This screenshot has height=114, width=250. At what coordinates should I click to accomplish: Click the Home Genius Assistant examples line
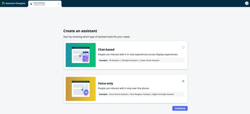141,94
